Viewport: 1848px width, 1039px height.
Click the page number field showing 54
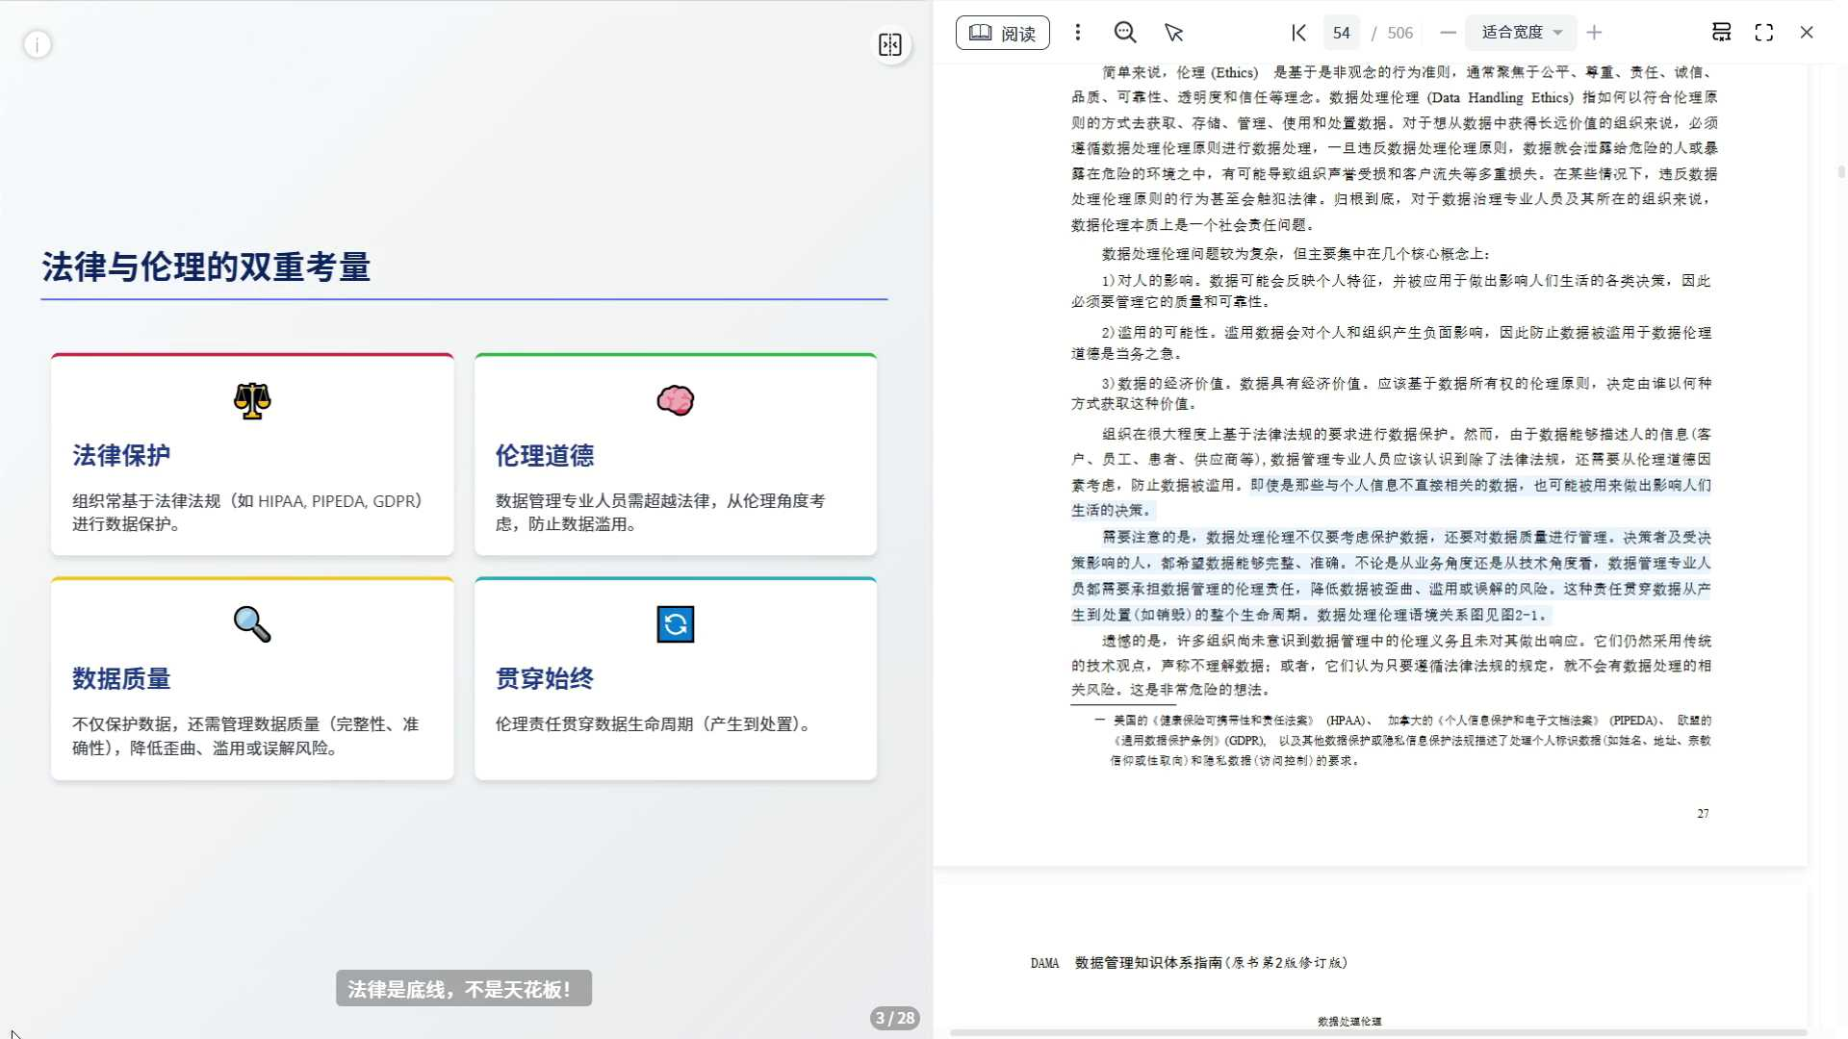pyautogui.click(x=1341, y=33)
